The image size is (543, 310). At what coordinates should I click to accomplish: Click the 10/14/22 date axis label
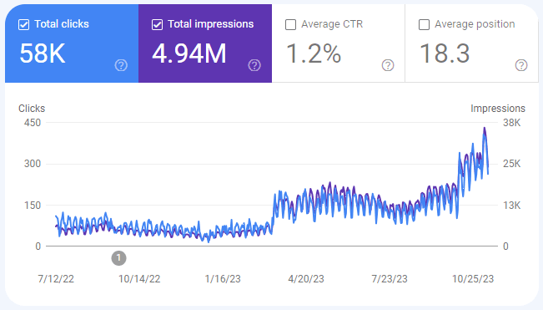click(x=139, y=279)
